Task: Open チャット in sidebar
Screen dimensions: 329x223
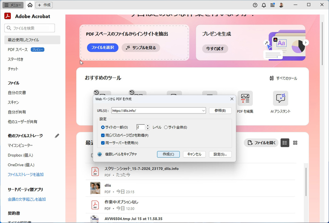Action: pos(13,69)
